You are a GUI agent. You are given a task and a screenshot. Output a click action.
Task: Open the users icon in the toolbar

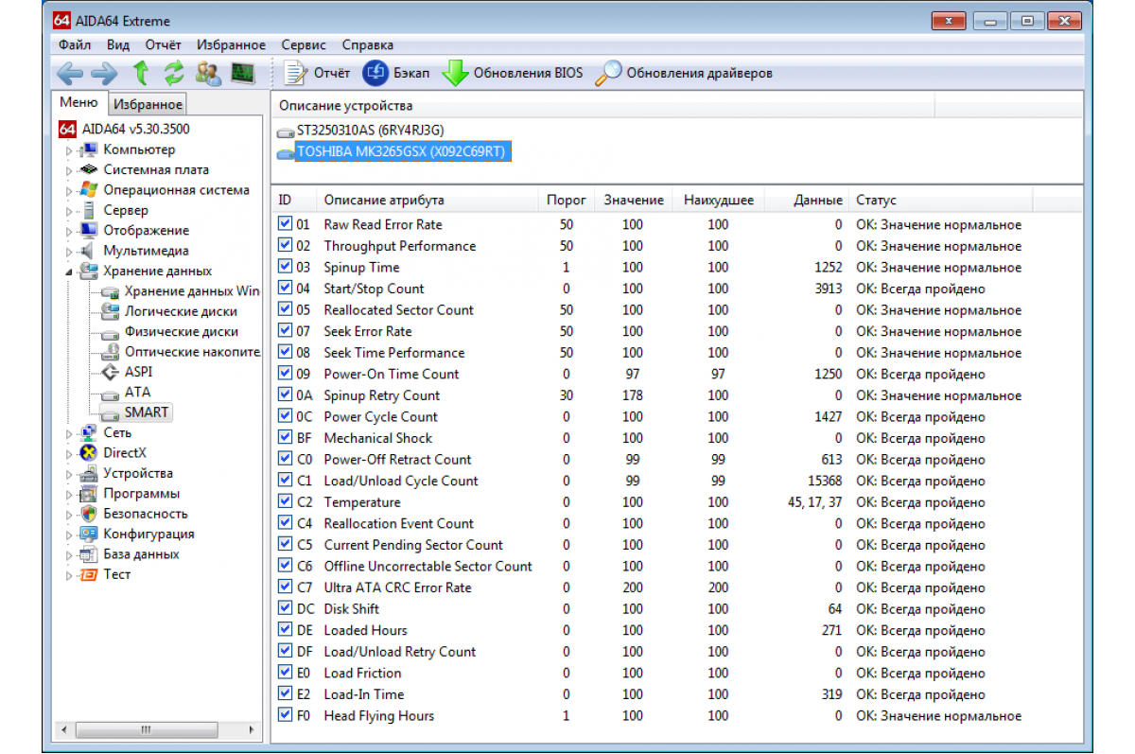(x=208, y=73)
